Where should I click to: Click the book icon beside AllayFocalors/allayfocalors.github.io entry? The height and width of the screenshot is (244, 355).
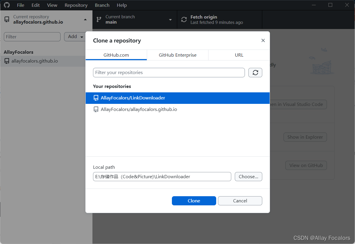tap(96, 109)
